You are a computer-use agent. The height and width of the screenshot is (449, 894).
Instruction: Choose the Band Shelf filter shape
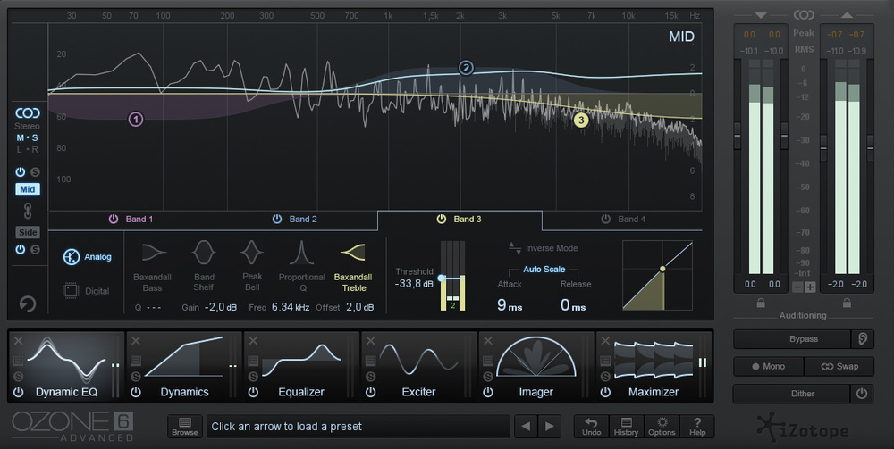204,266
